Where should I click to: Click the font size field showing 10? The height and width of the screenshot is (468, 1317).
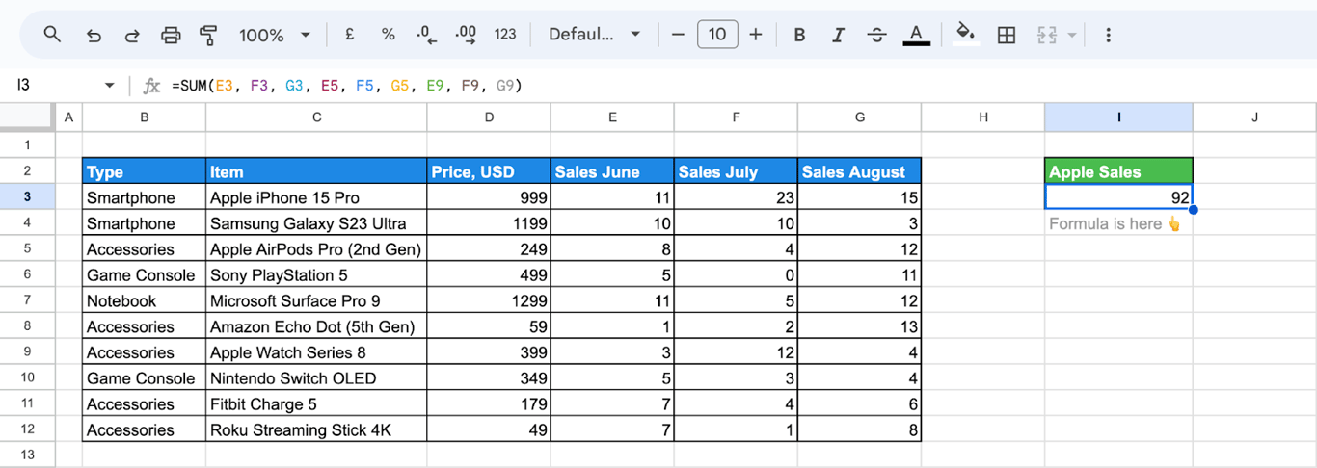717,35
